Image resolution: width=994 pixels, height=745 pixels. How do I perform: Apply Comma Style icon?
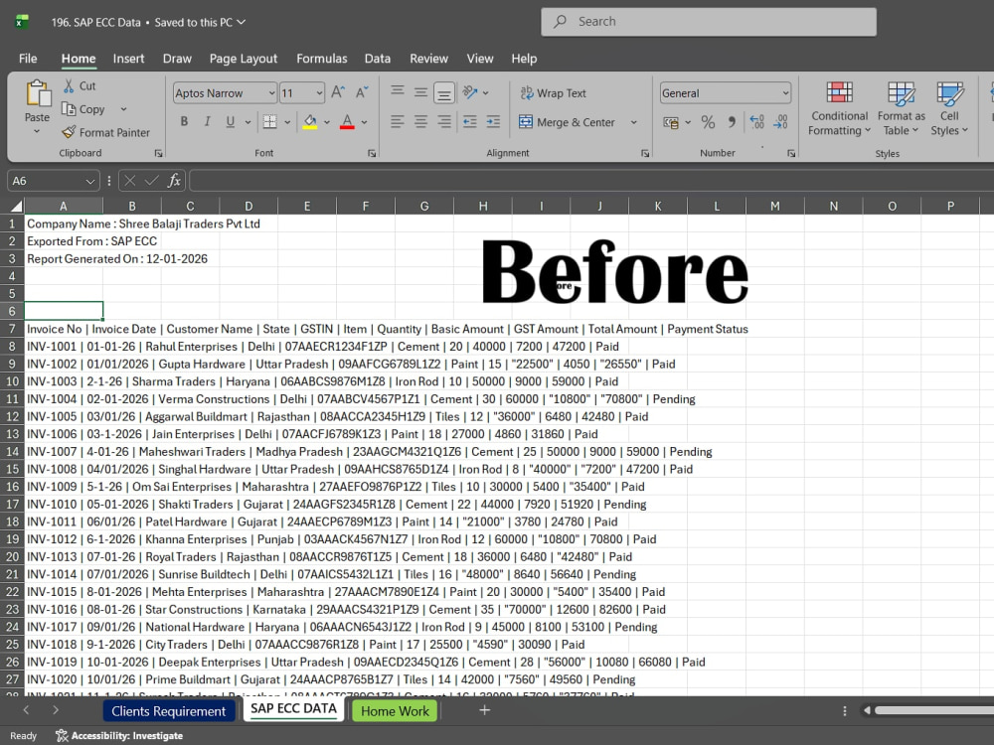733,121
